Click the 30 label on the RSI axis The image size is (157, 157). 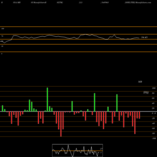click(2, 46)
